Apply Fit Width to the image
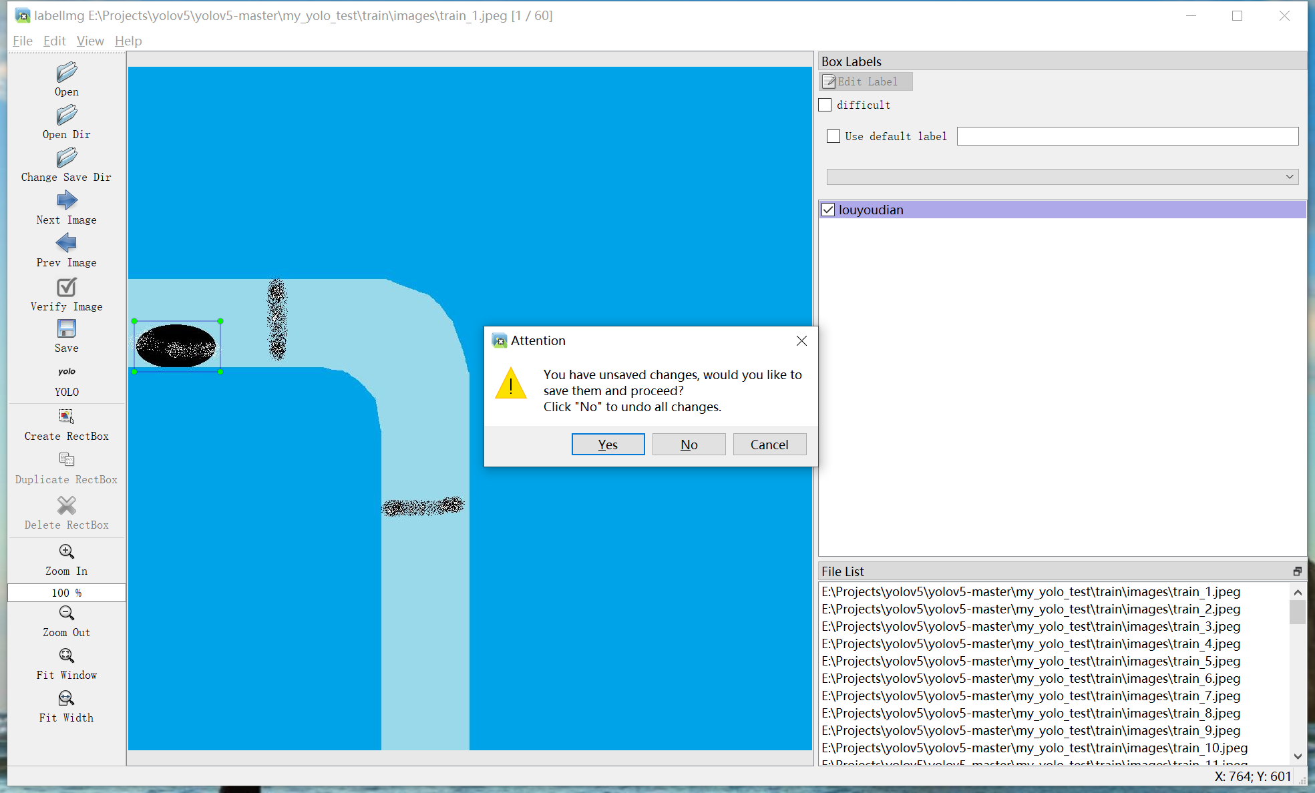Image resolution: width=1315 pixels, height=793 pixels. [x=66, y=707]
